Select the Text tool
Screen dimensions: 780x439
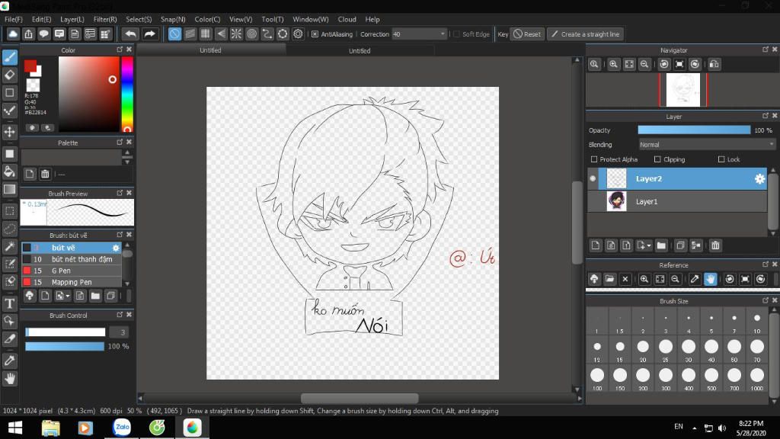point(10,303)
